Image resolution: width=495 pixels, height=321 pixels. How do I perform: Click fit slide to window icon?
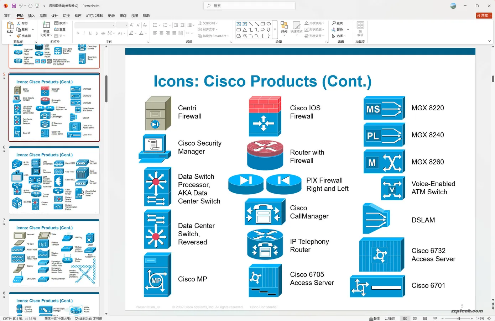pos(489,319)
